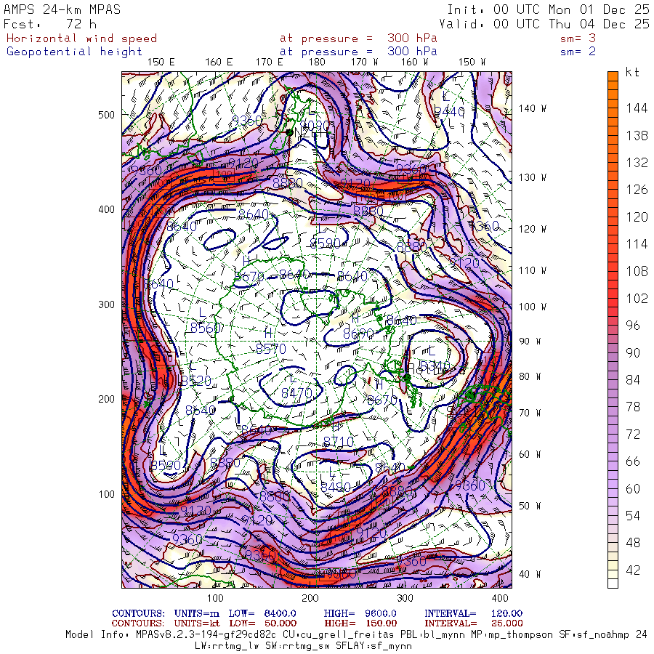Click the '110 W' longitude label
The image size is (654, 654).
[x=532, y=271]
